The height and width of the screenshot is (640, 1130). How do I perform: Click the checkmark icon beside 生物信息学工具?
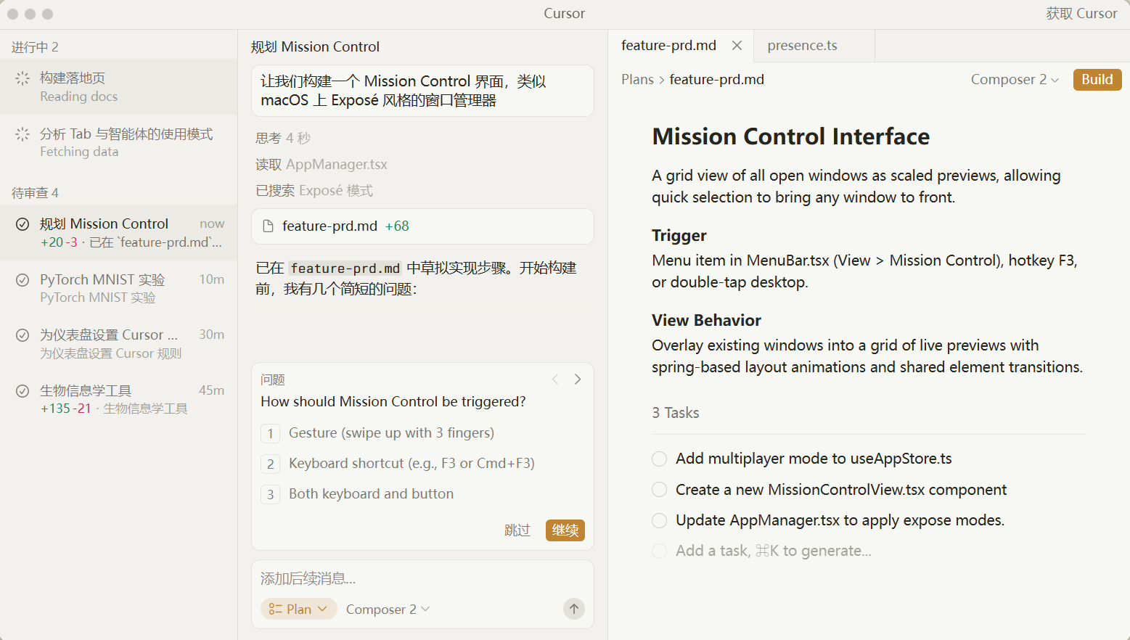pyautogui.click(x=22, y=391)
